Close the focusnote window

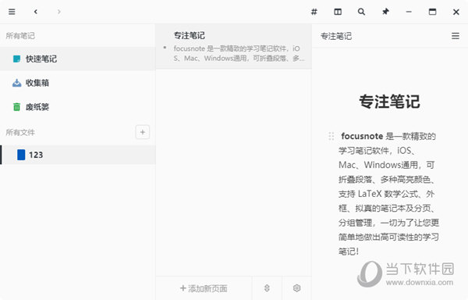click(456, 12)
